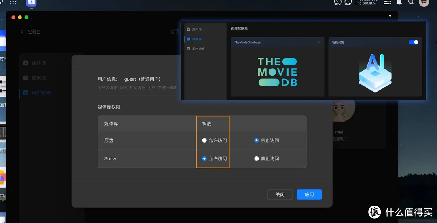
Task: Click the Show library row name
Action: coord(110,158)
